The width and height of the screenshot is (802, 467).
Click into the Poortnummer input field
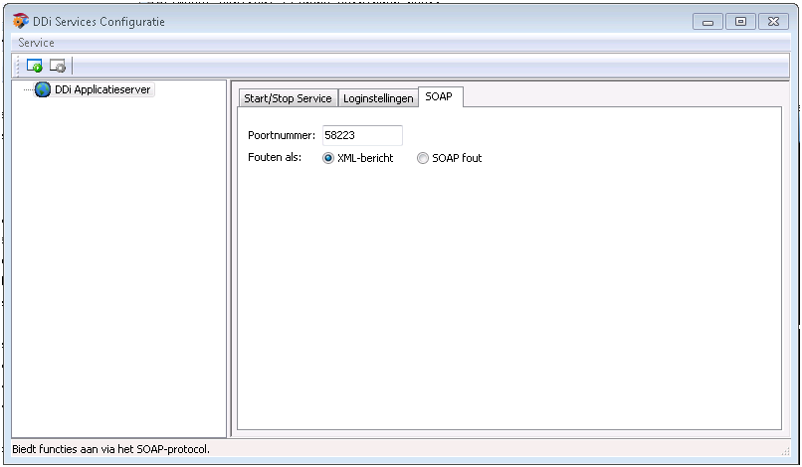[360, 135]
